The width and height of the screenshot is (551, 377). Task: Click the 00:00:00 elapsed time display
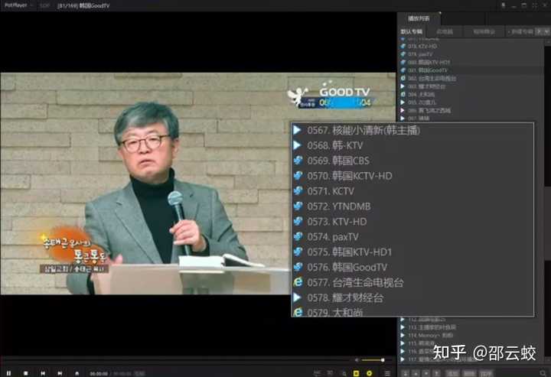coord(99,373)
